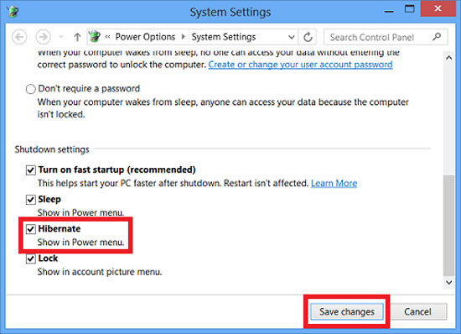Click the search magnifier icon
461x334 pixels.
pyautogui.click(x=437, y=37)
